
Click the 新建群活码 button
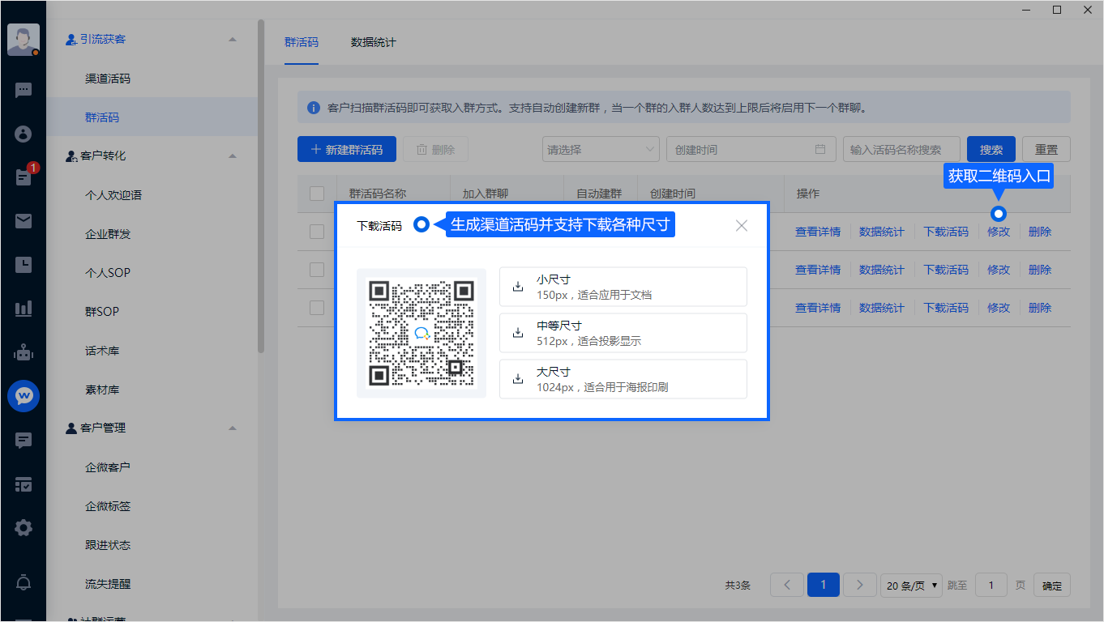point(346,150)
